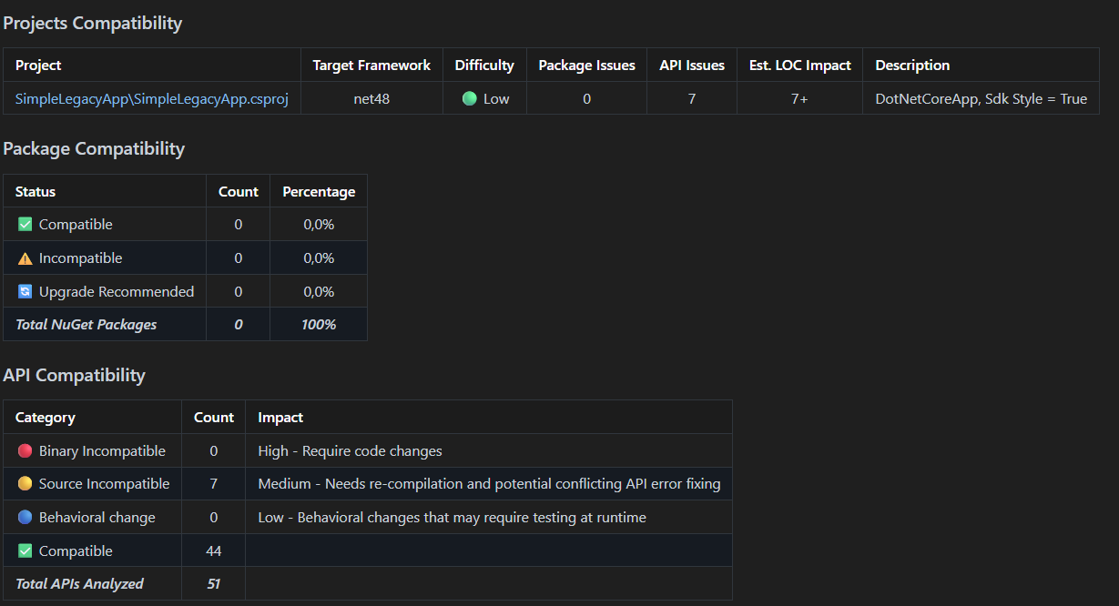
Task: Click the Package Issues column header
Action: coord(587,66)
